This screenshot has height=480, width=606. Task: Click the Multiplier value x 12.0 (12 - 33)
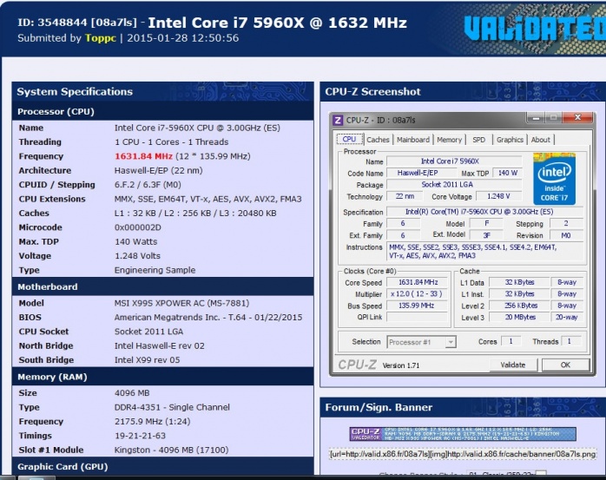(418, 294)
